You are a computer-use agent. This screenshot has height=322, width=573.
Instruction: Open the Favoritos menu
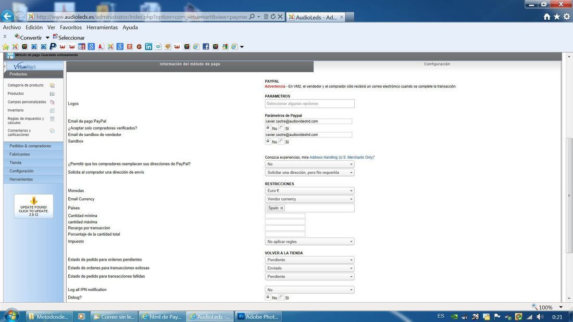point(71,28)
